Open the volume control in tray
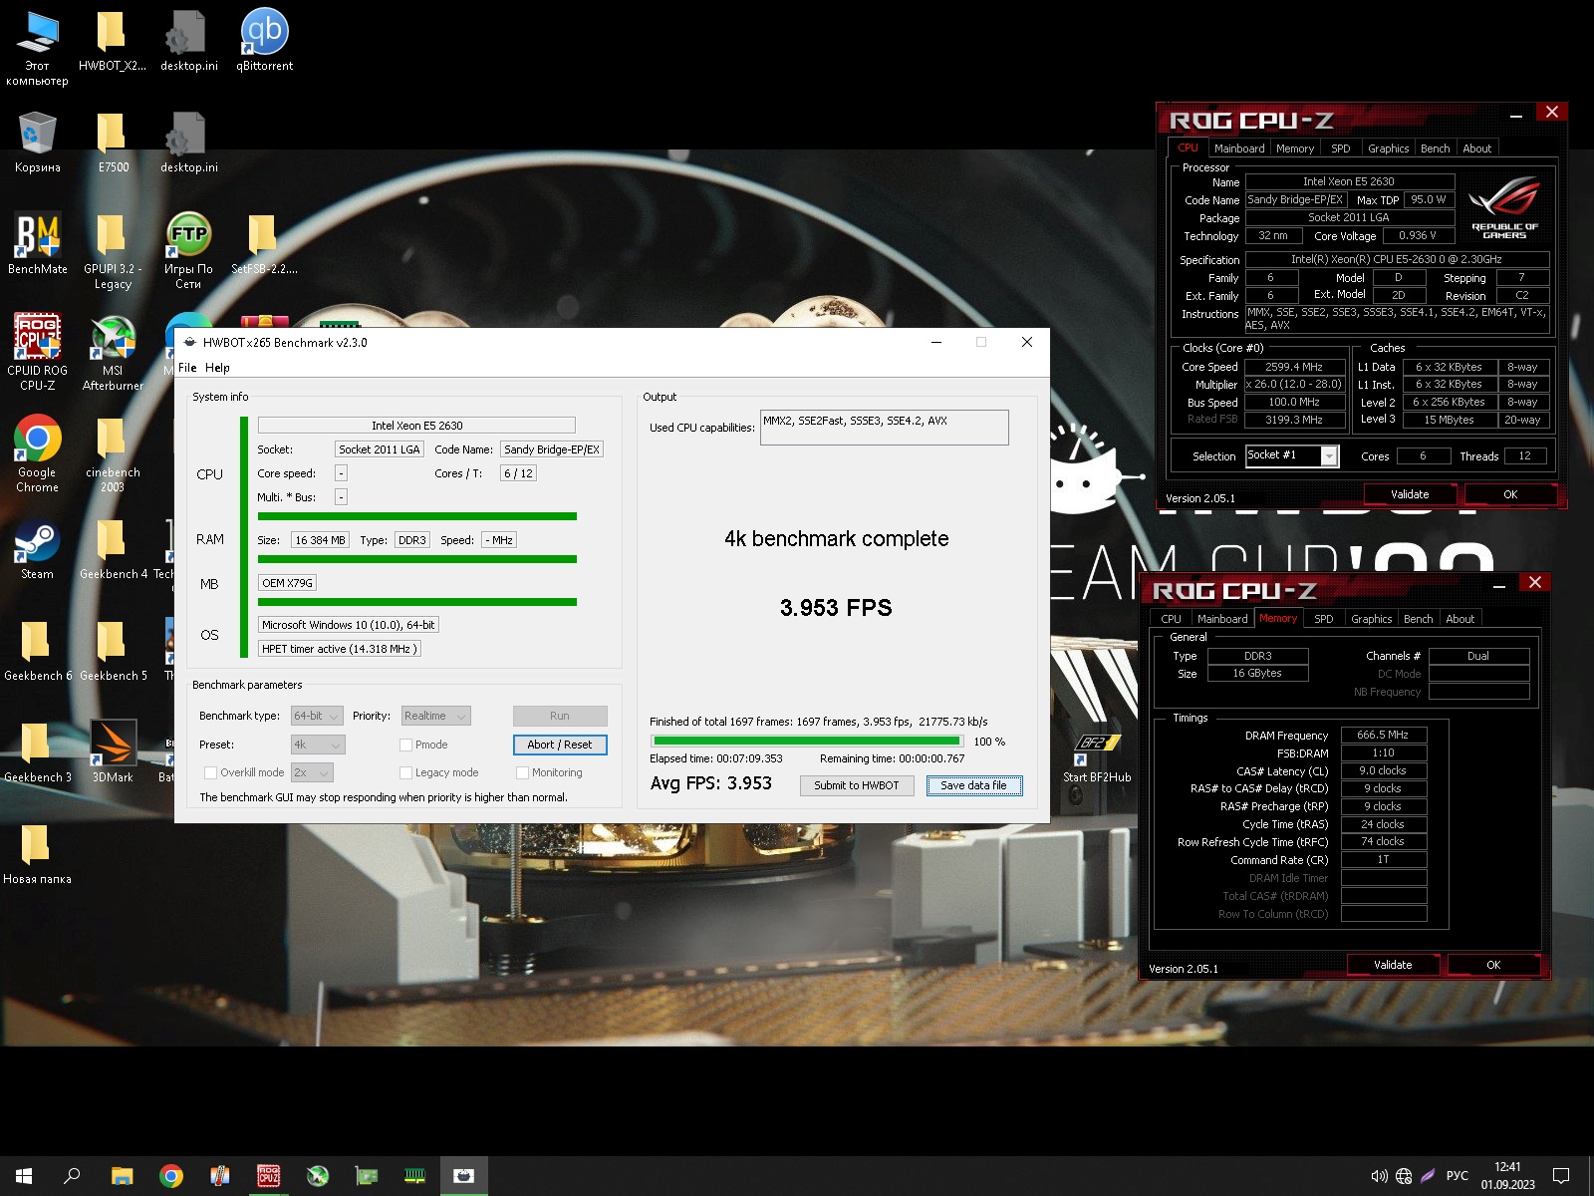This screenshot has height=1196, width=1594. (x=1379, y=1176)
